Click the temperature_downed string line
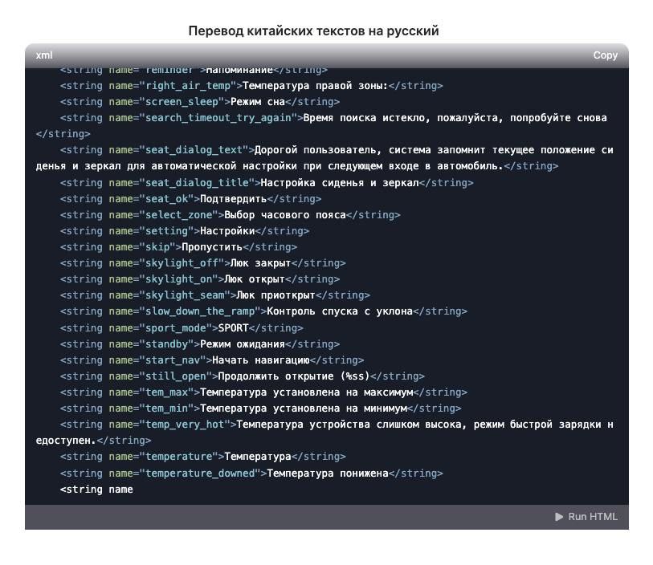 pos(251,474)
